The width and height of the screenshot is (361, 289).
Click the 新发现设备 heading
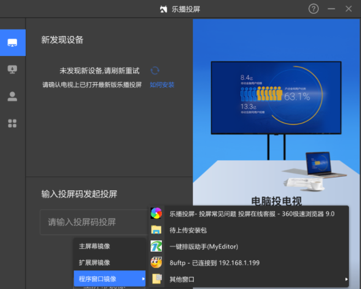click(x=62, y=40)
